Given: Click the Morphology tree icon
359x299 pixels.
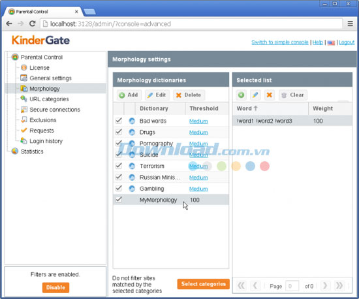Looking at the screenshot, I should tap(23, 89).
